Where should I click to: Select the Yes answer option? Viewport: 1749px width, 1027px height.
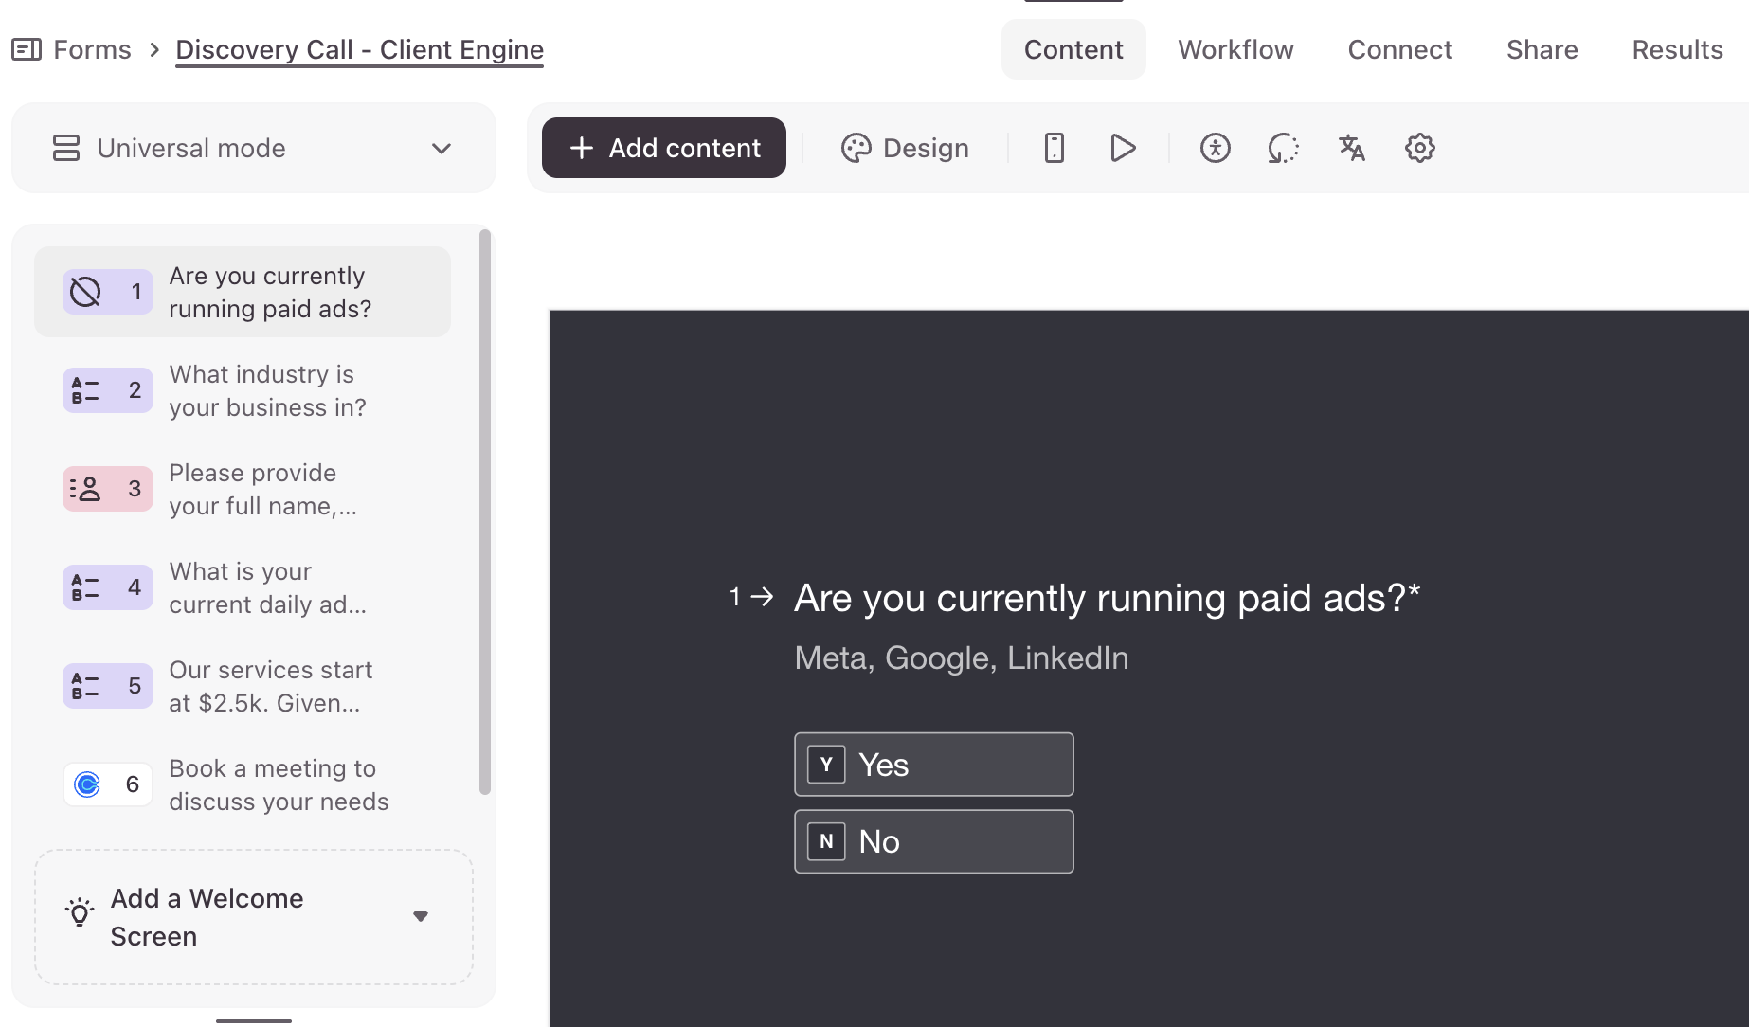[933, 765]
